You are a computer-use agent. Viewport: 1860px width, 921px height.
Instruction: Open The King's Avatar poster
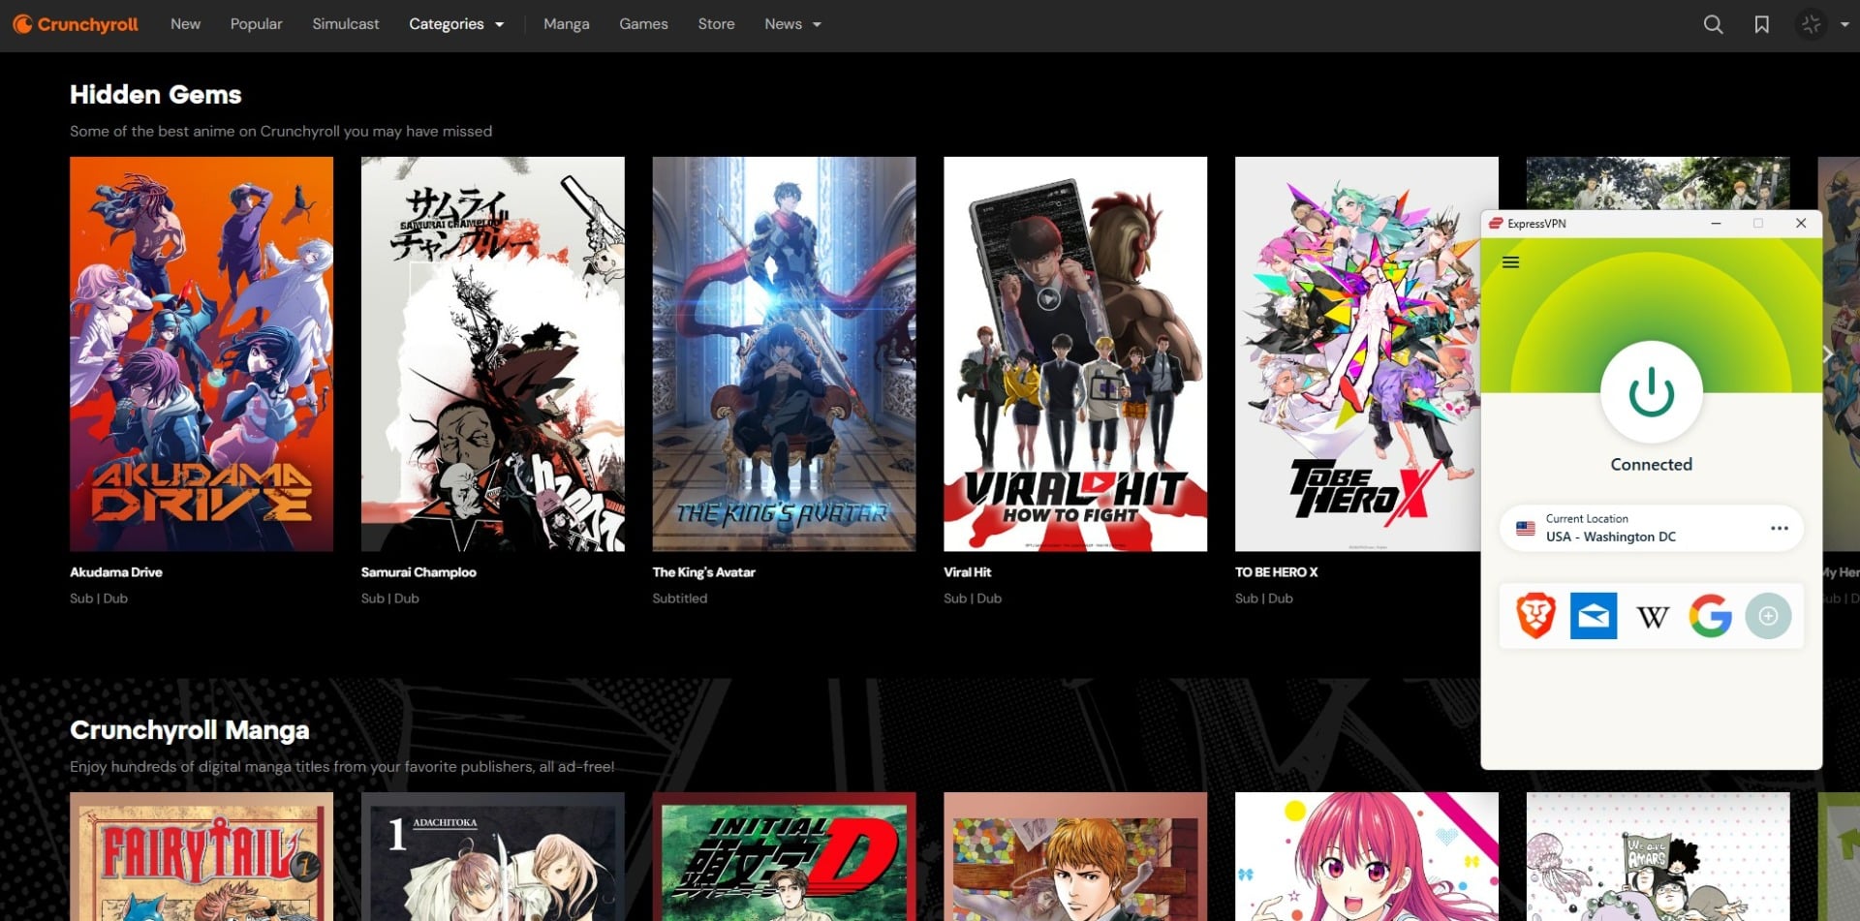pyautogui.click(x=784, y=354)
